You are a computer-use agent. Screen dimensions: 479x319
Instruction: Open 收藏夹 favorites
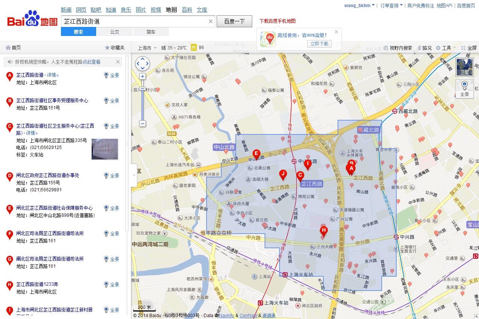(115, 48)
